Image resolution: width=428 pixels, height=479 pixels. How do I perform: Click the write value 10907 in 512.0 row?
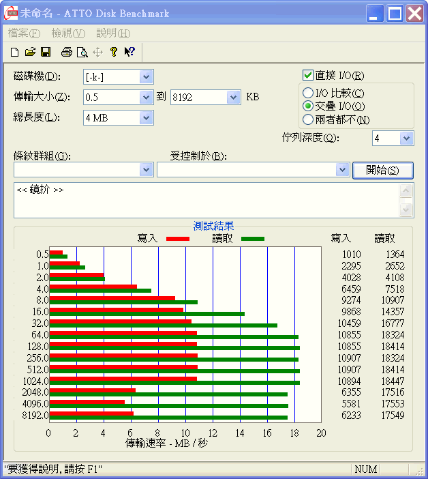(350, 370)
